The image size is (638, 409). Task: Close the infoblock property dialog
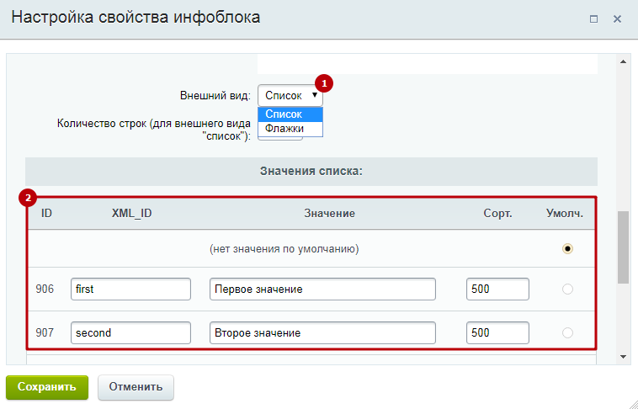[617, 19]
